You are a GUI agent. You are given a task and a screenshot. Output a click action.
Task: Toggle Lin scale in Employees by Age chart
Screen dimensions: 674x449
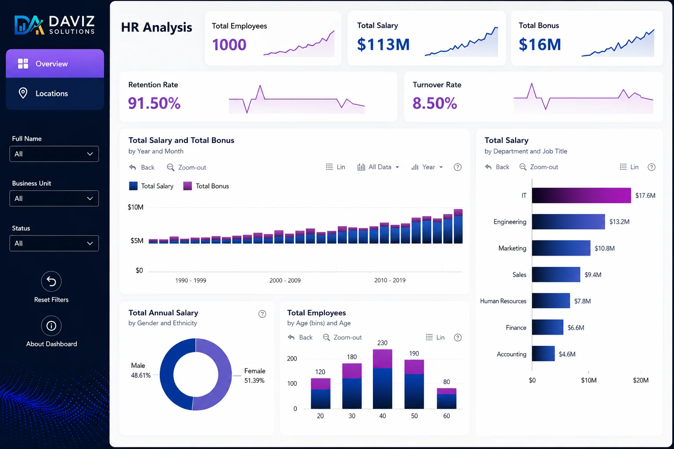435,337
